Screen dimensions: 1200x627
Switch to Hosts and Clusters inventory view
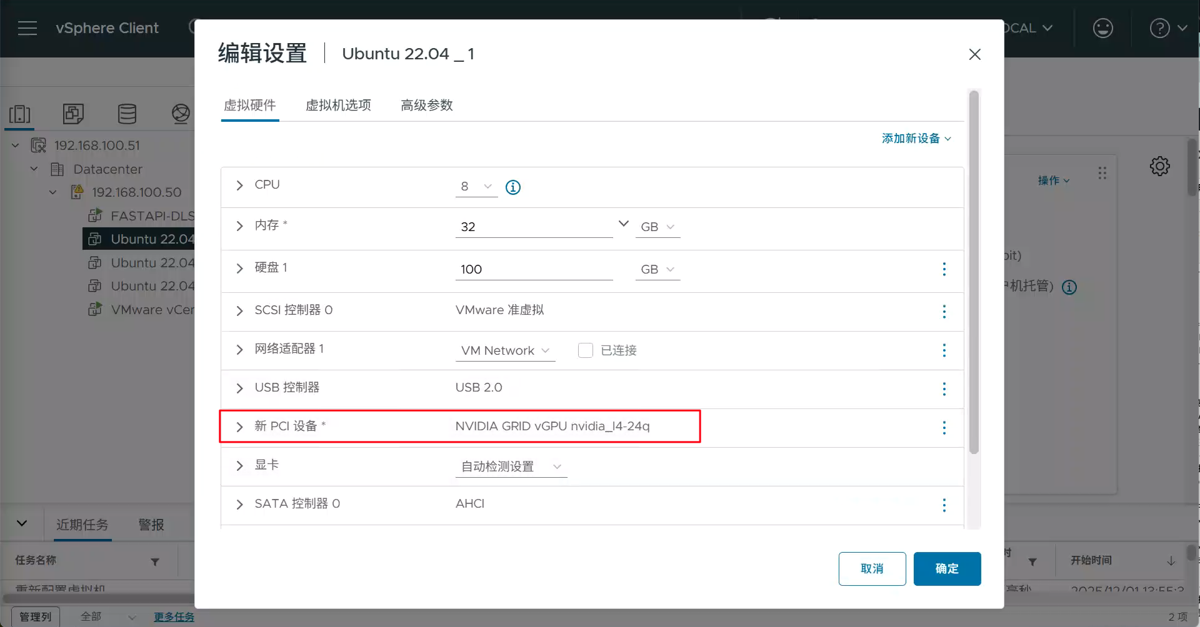(20, 114)
